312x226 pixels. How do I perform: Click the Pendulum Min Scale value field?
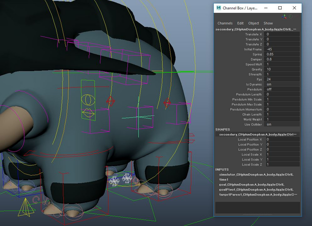tap(282, 99)
